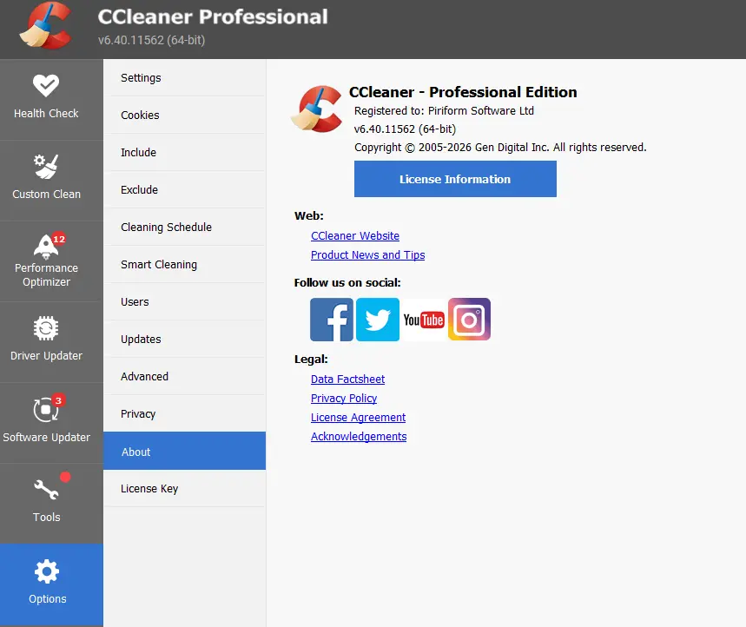This screenshot has width=746, height=627.
Task: Open CCleaner's Facebook page icon
Action: 332,320
